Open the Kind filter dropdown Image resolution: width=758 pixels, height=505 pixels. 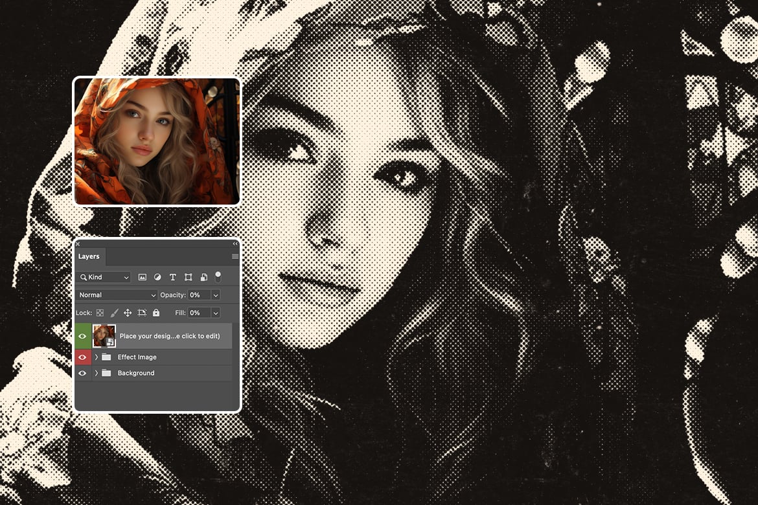tap(104, 277)
